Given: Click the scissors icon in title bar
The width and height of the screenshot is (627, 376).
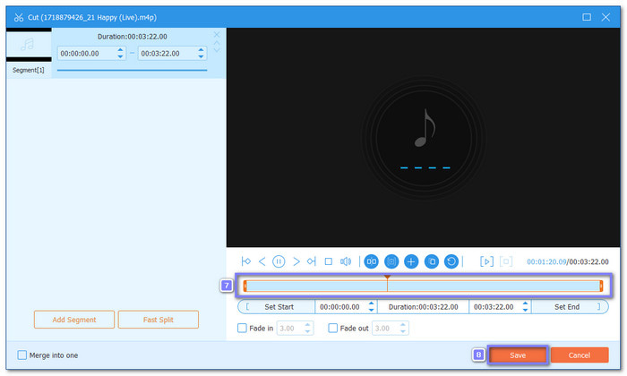Looking at the screenshot, I should point(19,17).
